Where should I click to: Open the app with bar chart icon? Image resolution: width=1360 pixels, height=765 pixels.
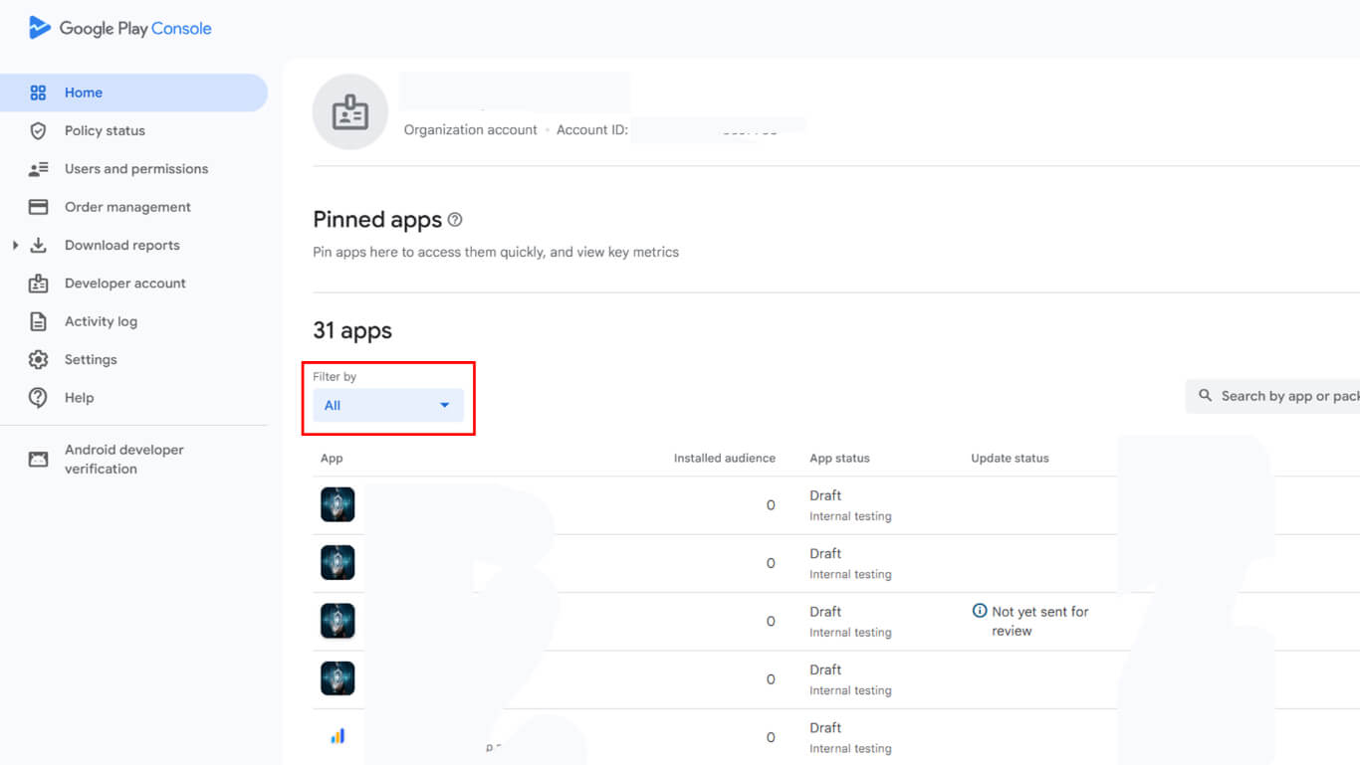tap(338, 736)
